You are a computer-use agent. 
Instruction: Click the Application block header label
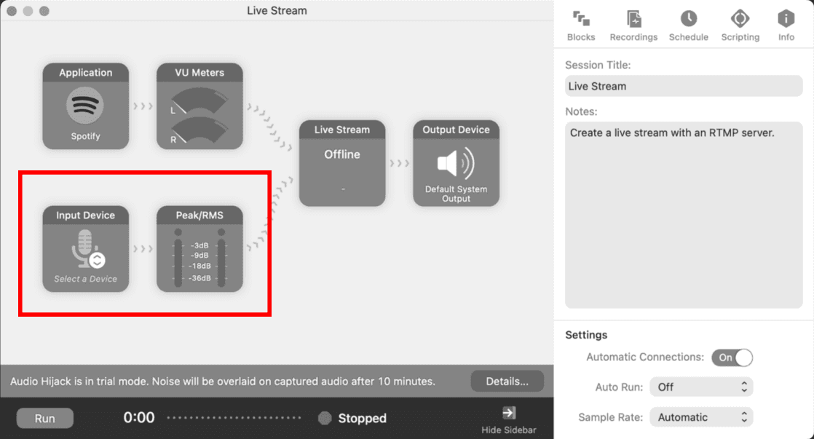point(86,73)
